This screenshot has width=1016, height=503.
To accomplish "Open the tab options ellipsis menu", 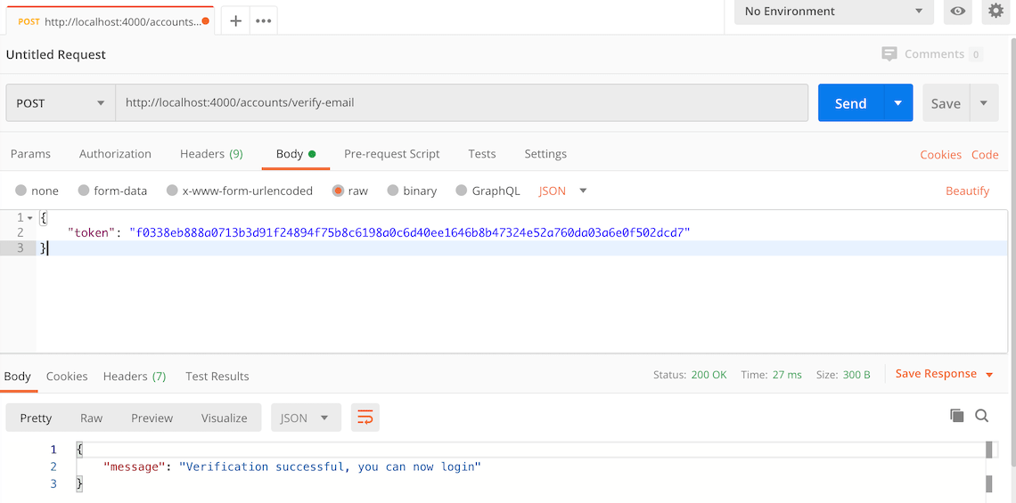I will (263, 20).
